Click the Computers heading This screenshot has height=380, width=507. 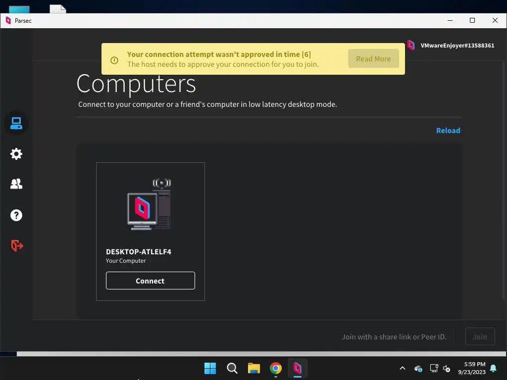pyautogui.click(x=136, y=84)
